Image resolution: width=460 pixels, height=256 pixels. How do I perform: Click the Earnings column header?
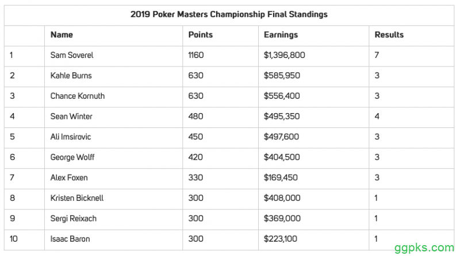tap(281, 35)
